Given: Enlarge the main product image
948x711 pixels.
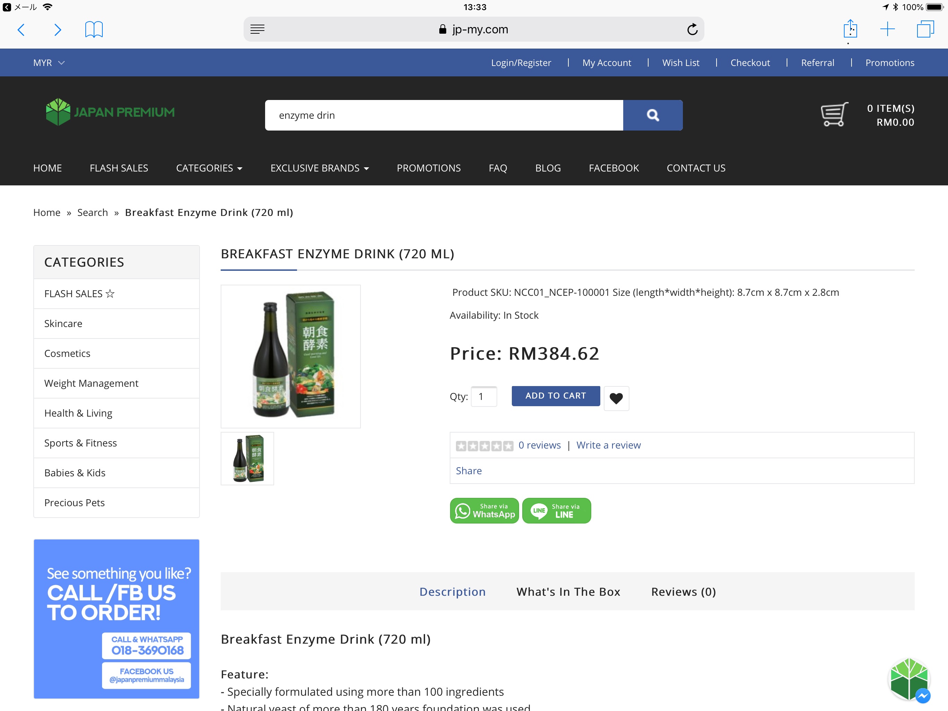Looking at the screenshot, I should coord(290,356).
